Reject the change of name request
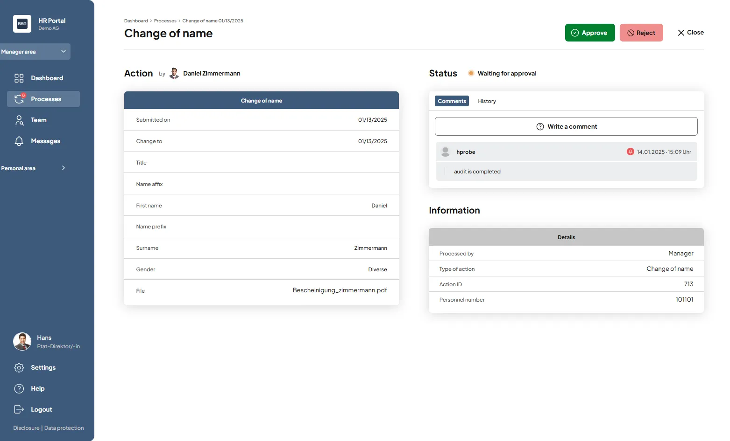730x441 pixels. pyautogui.click(x=641, y=33)
